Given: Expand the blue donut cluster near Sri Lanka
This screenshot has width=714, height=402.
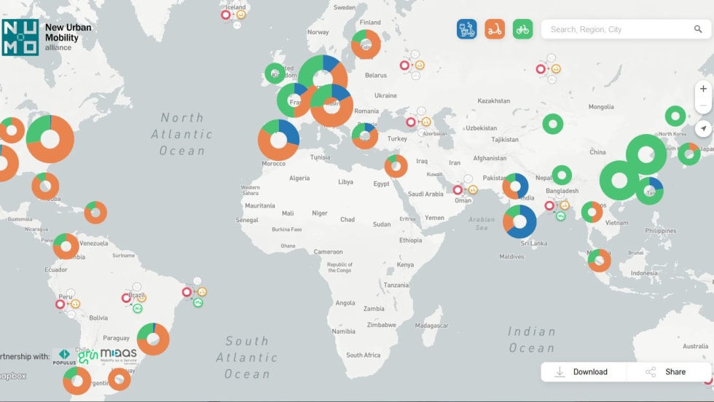Looking at the screenshot, I should 520,221.
